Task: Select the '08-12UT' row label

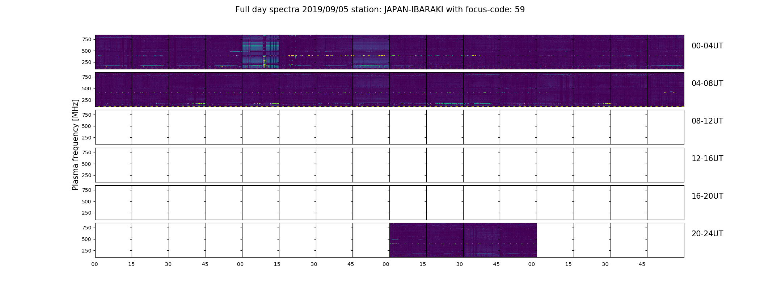Action: 707,121
